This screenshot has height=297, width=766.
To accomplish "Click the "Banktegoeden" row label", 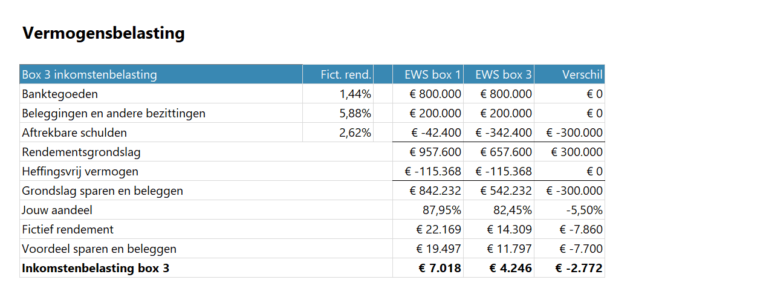I will point(60,94).
